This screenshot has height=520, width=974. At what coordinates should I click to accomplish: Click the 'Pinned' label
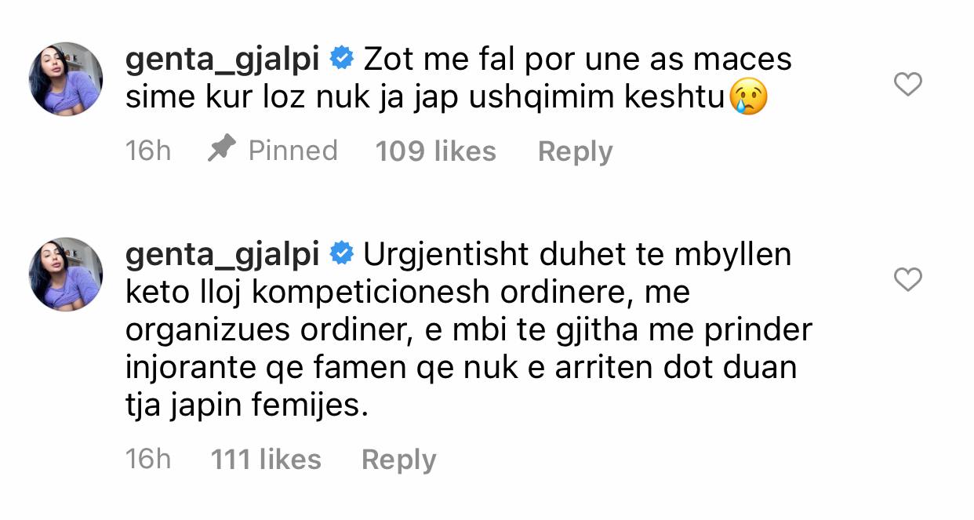[x=293, y=151]
